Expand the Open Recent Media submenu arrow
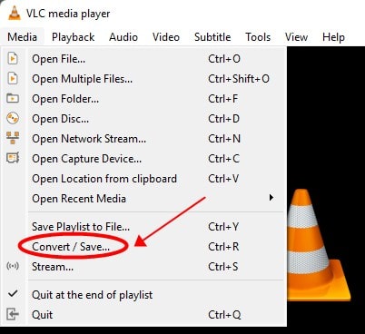The image size is (365, 334). click(271, 198)
